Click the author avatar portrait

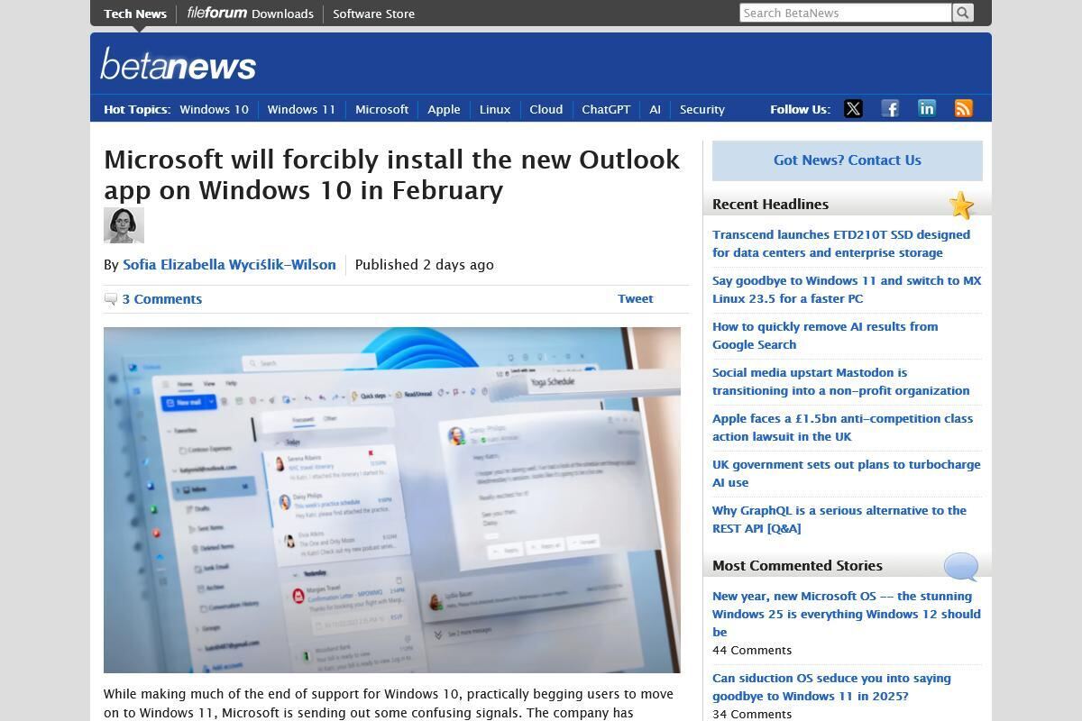[x=124, y=225]
